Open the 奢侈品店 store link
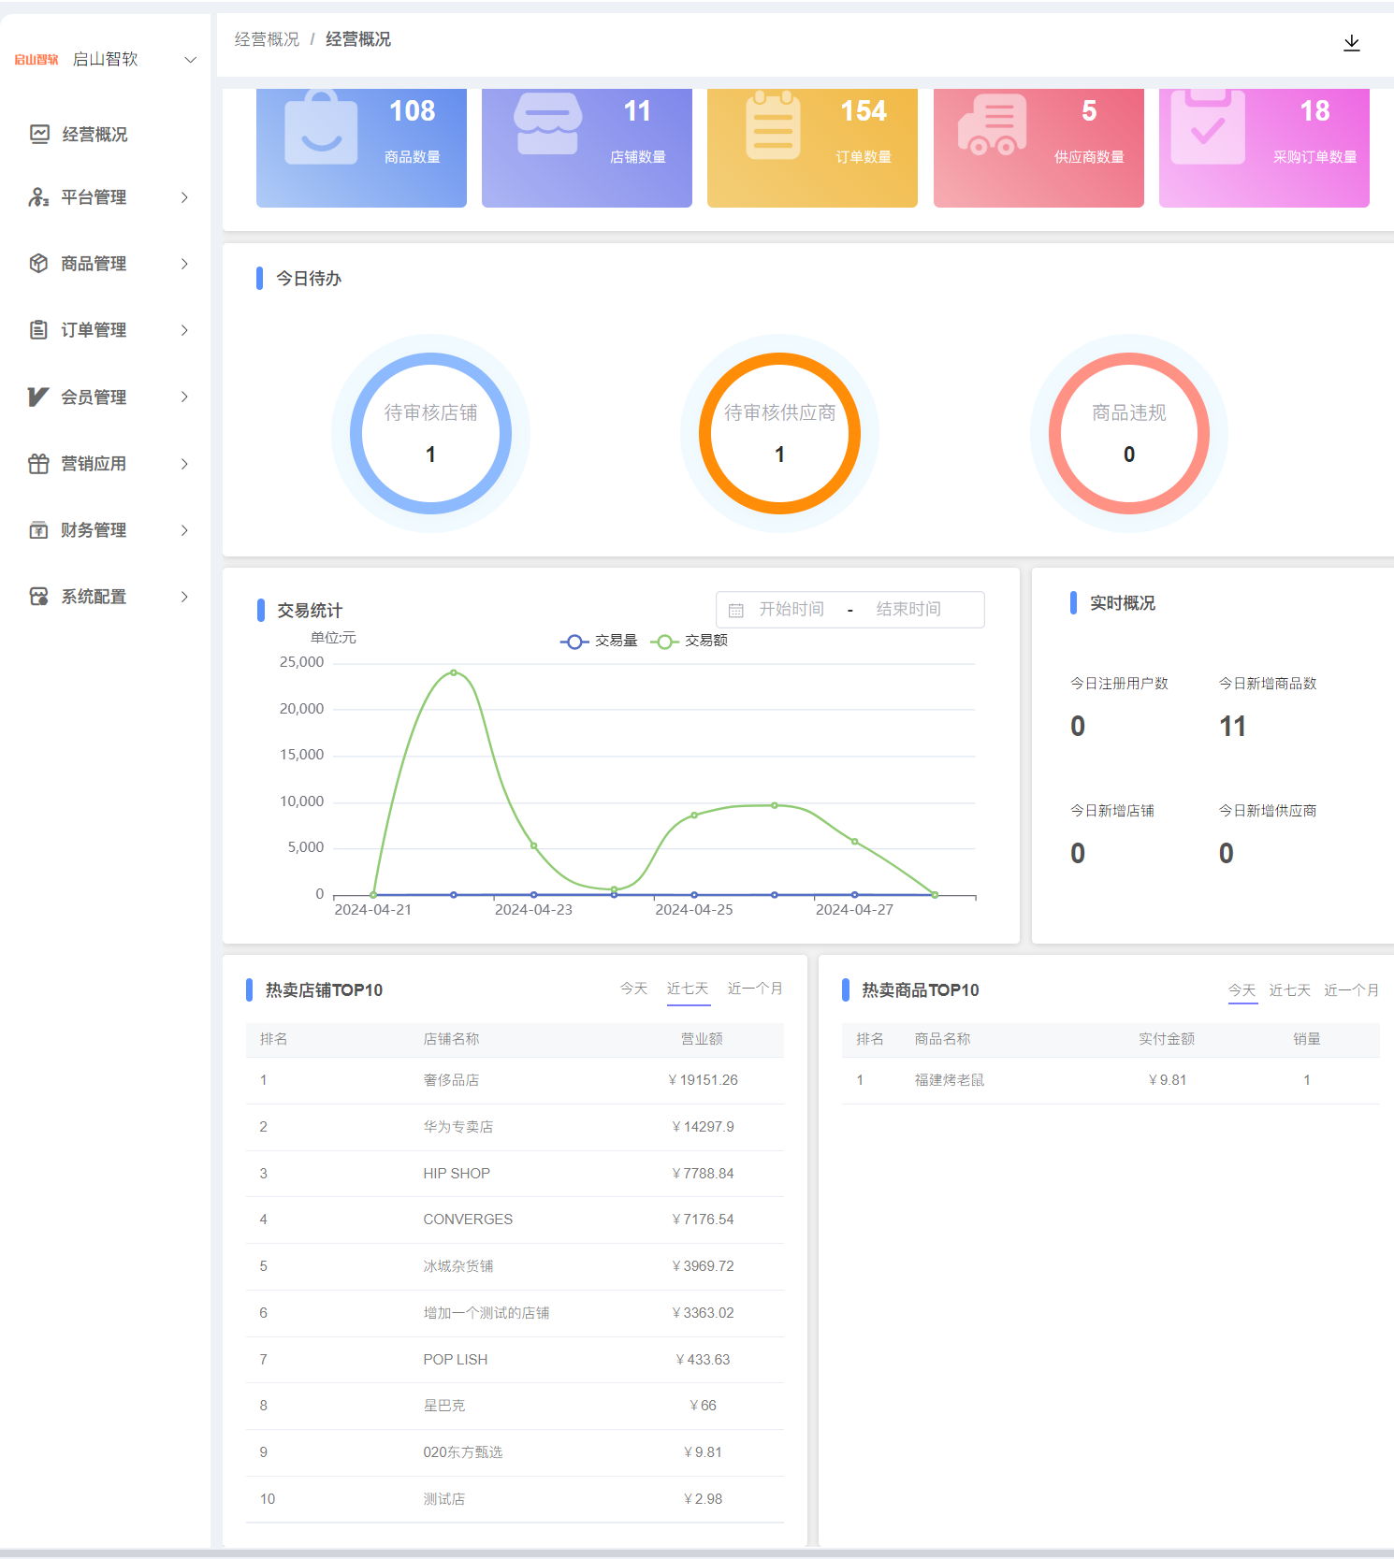The height and width of the screenshot is (1559, 1394). (451, 1080)
